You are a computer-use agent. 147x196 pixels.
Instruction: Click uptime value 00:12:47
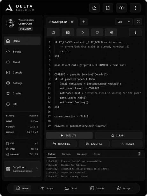point(33,132)
